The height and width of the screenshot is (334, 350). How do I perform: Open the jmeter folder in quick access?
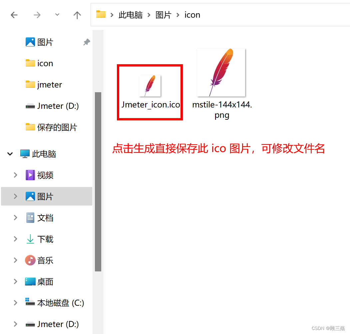tap(44, 85)
